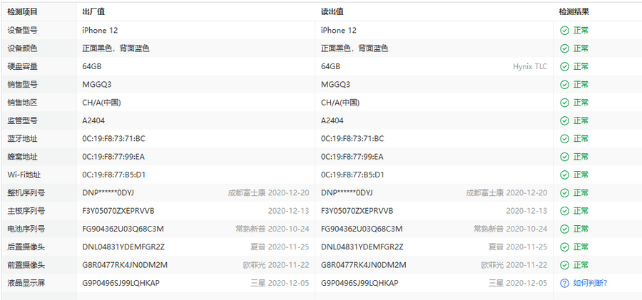Click the 出厂值 column header

pyautogui.click(x=93, y=12)
